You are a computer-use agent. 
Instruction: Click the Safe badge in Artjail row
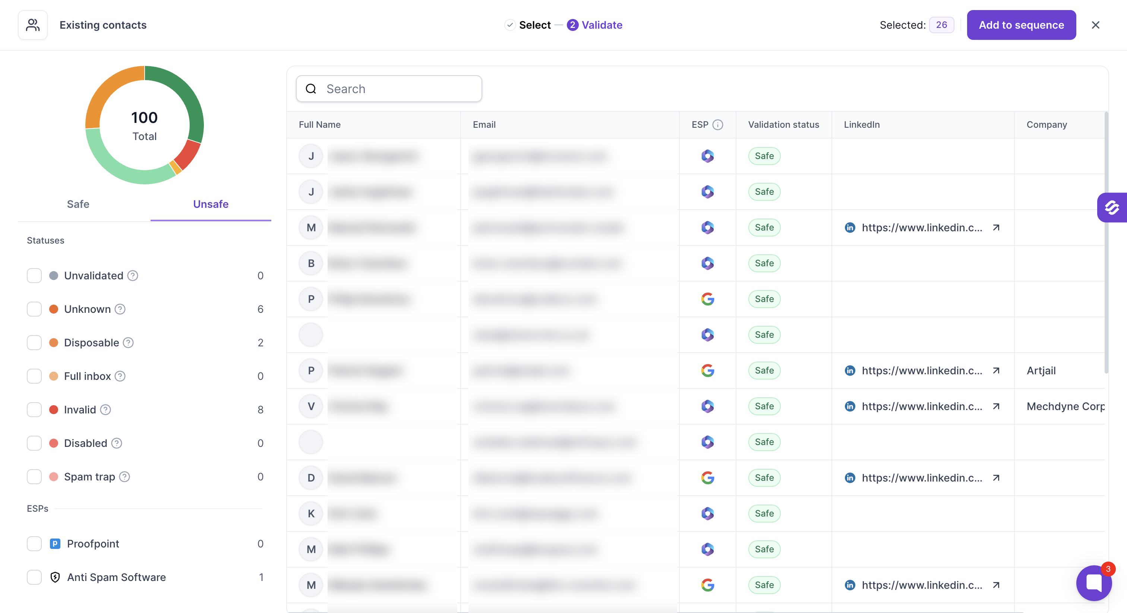(764, 370)
